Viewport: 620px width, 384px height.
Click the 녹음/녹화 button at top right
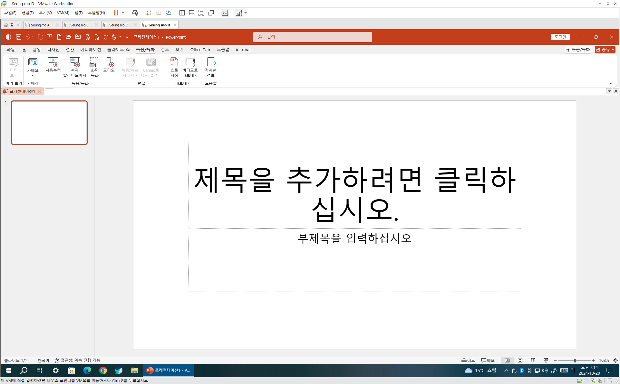[x=578, y=50]
